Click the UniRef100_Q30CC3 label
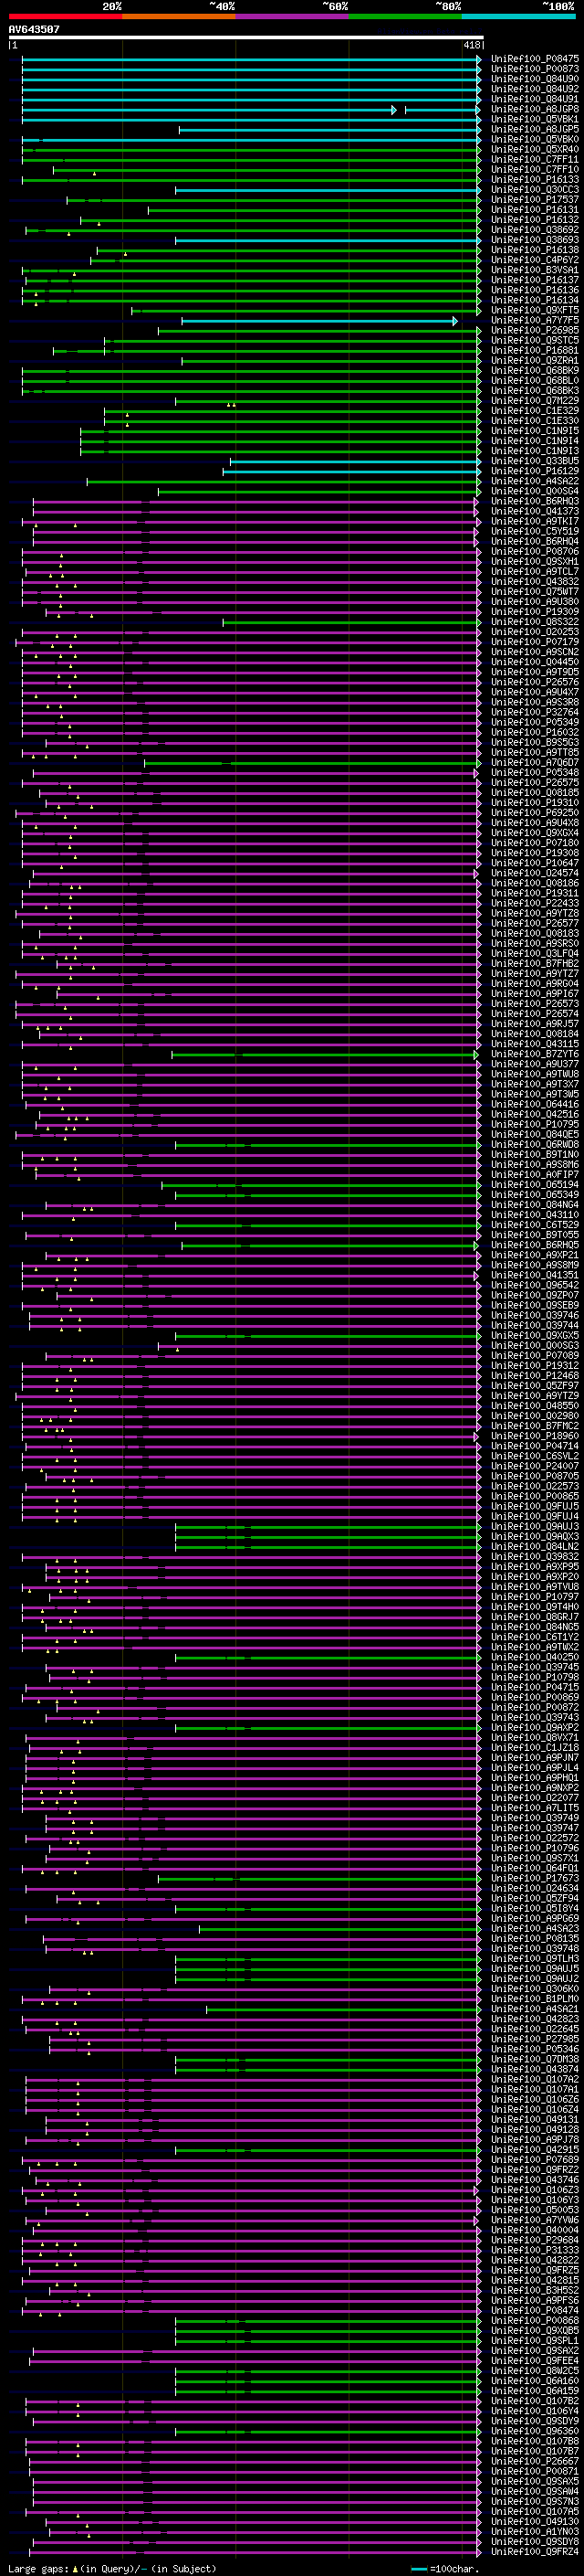This screenshot has height=2576, width=584. (x=534, y=190)
